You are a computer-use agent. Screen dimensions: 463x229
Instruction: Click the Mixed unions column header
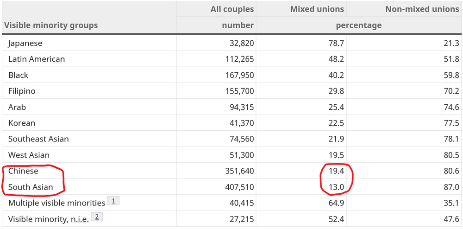pyautogui.click(x=317, y=9)
